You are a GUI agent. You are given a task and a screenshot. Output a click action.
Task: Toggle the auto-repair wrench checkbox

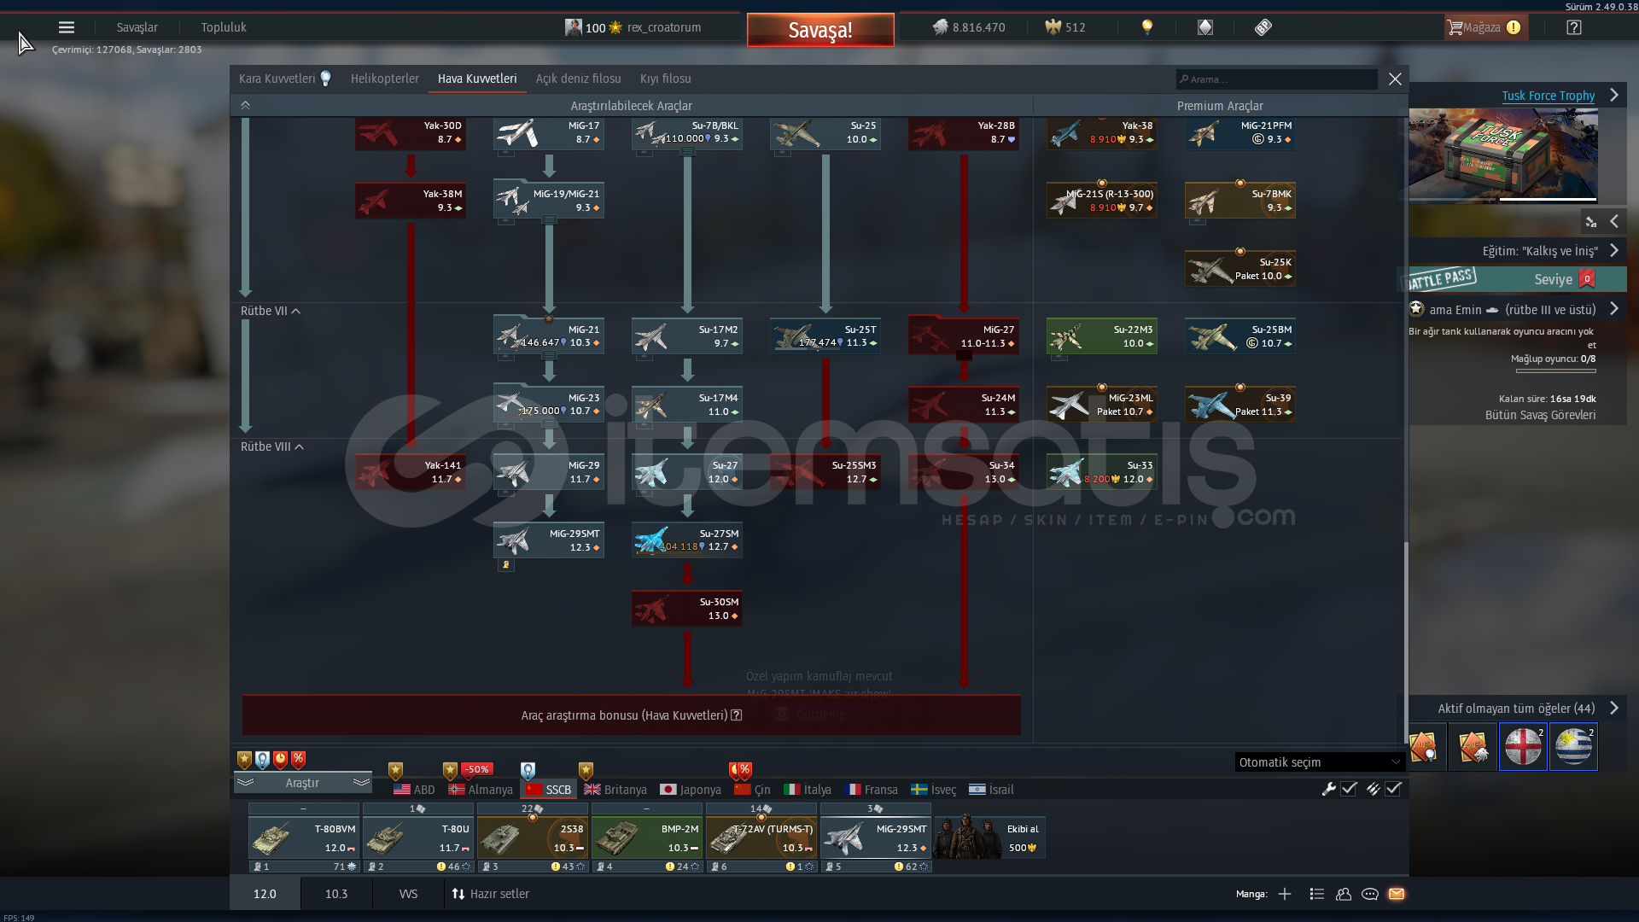point(1349,789)
